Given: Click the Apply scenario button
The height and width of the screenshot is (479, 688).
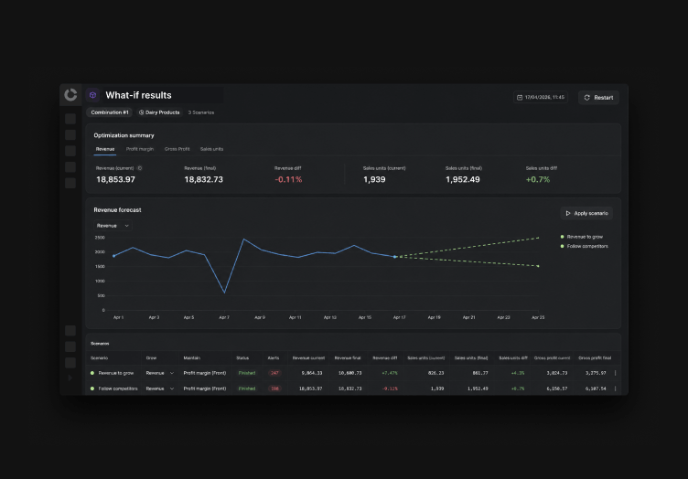Looking at the screenshot, I should (x=586, y=213).
